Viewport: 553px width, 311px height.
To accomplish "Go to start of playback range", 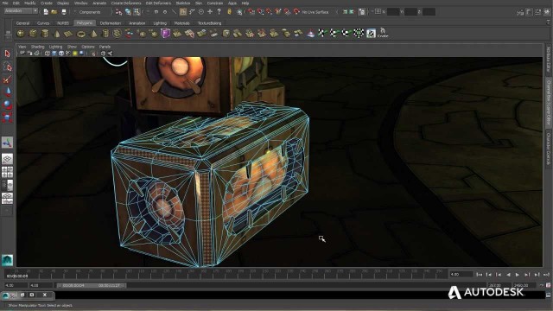I will click(479, 275).
